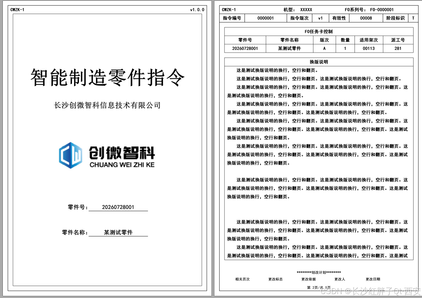Click the quantity value 1 cell
This screenshot has height=298, width=422.
click(345, 48)
